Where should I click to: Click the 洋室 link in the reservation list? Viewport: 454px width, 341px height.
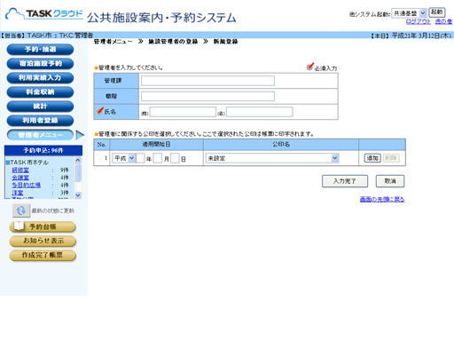(18, 193)
